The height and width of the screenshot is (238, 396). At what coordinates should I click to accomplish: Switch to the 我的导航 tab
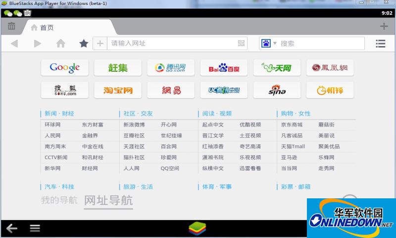(x=59, y=200)
